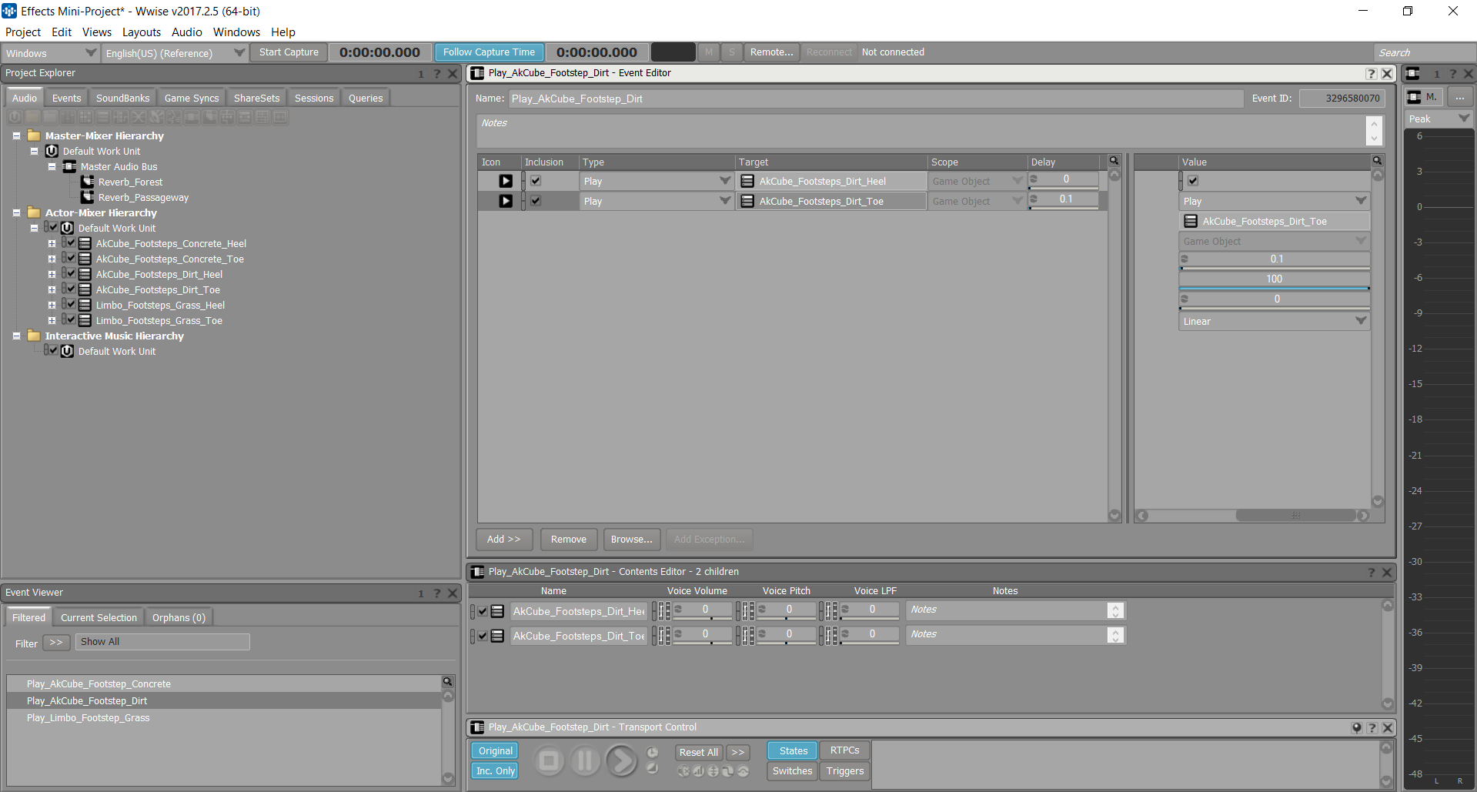1477x792 pixels.
Task: Click the search icon in the Event Actions list header
Action: 1114,161
